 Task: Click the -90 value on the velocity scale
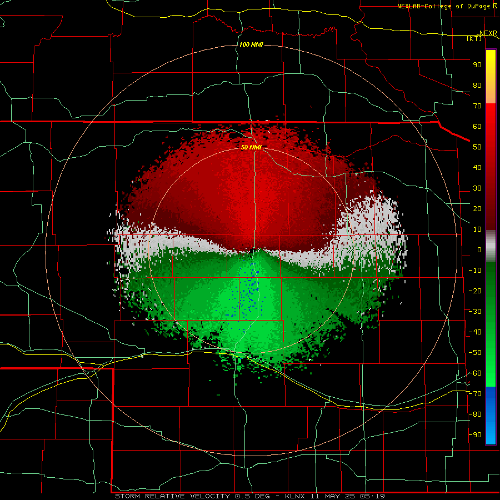(475, 434)
